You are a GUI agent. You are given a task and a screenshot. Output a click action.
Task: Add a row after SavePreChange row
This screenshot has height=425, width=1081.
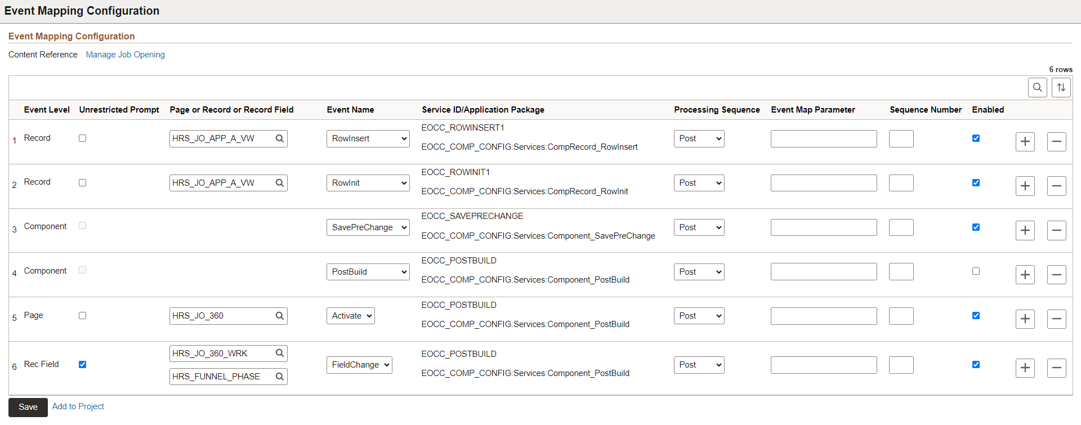(x=1025, y=230)
